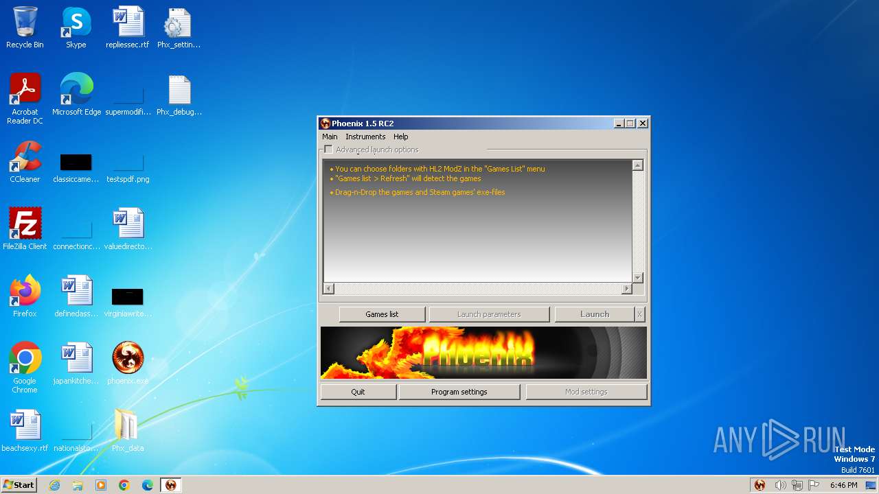Viewport: 879px width, 494px height.
Task: Open the Firefox desktop shortcut
Action: tap(25, 296)
